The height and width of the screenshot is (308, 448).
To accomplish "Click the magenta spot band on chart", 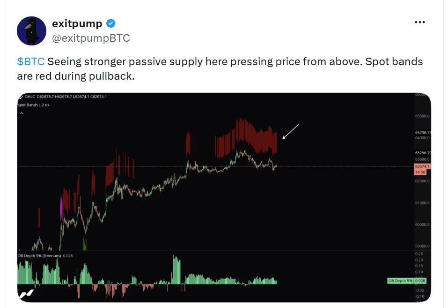I will pyautogui.click(x=61, y=208).
